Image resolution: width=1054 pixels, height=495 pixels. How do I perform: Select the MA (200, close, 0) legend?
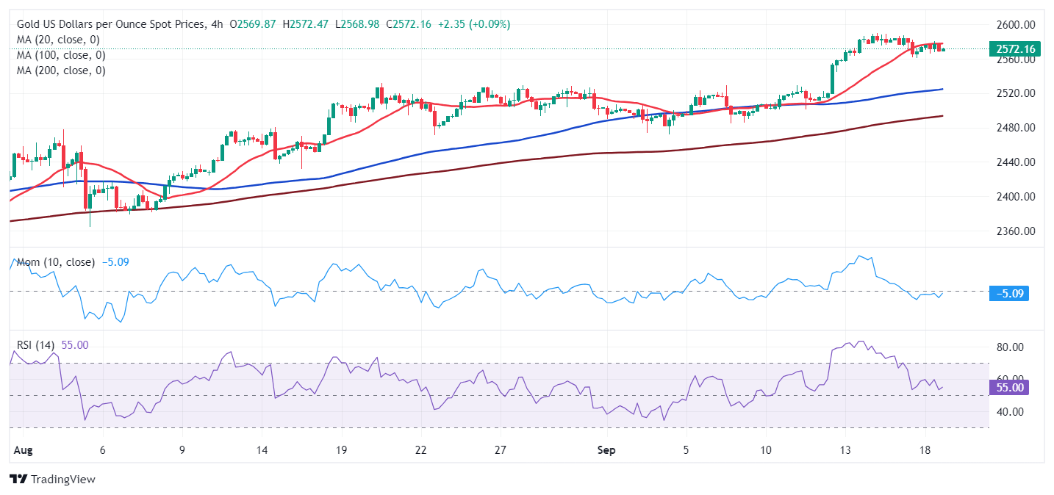pos(62,71)
